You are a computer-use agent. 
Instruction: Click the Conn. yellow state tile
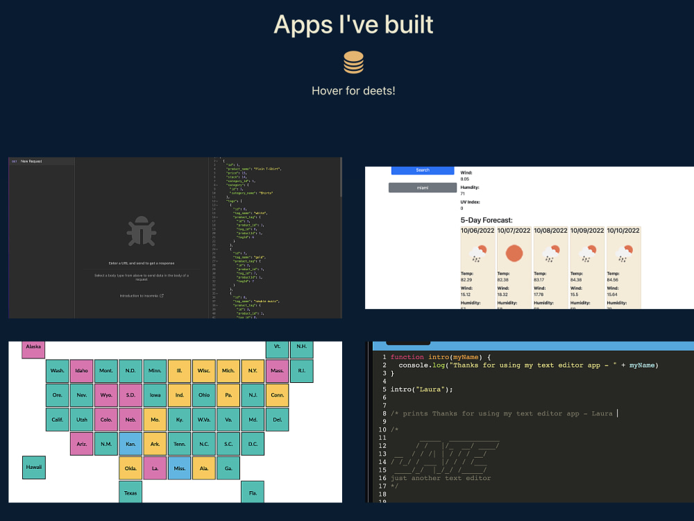pos(277,395)
